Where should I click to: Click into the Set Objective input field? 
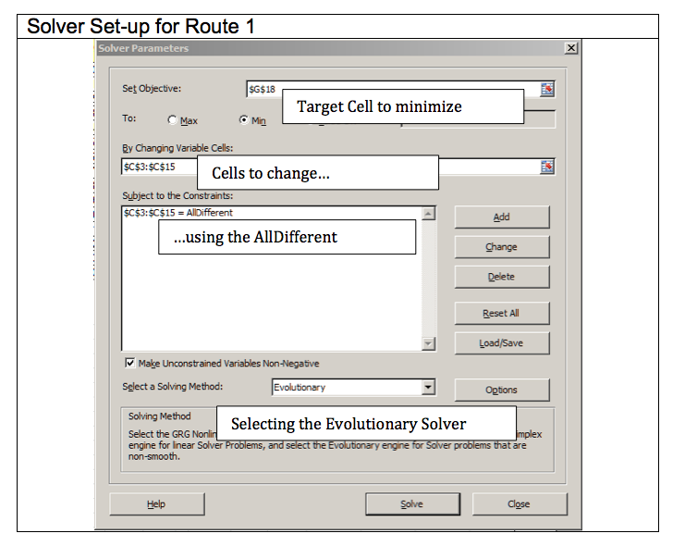(263, 89)
